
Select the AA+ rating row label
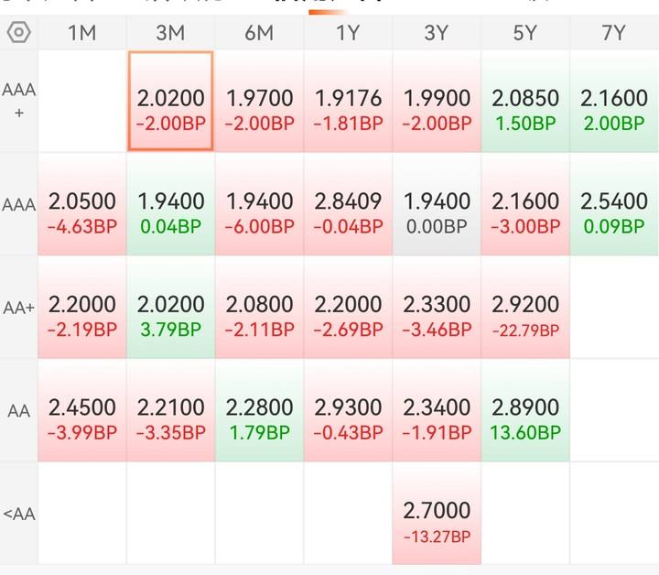pos(18,308)
